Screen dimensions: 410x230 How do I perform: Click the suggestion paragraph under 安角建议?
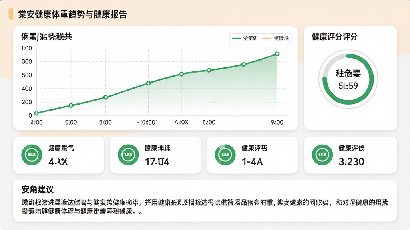pos(205,207)
